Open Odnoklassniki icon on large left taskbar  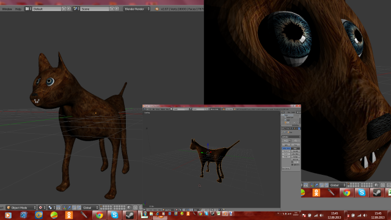(x=69, y=215)
